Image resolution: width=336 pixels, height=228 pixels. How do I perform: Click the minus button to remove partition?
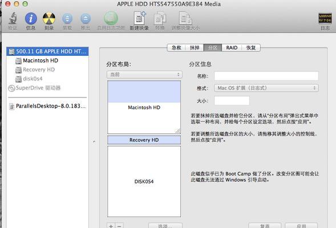tap(119, 226)
